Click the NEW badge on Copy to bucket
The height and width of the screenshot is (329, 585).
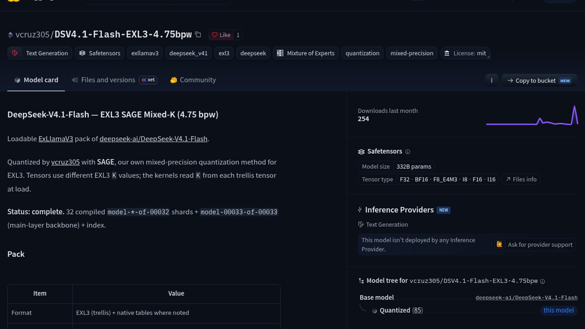[x=565, y=81]
